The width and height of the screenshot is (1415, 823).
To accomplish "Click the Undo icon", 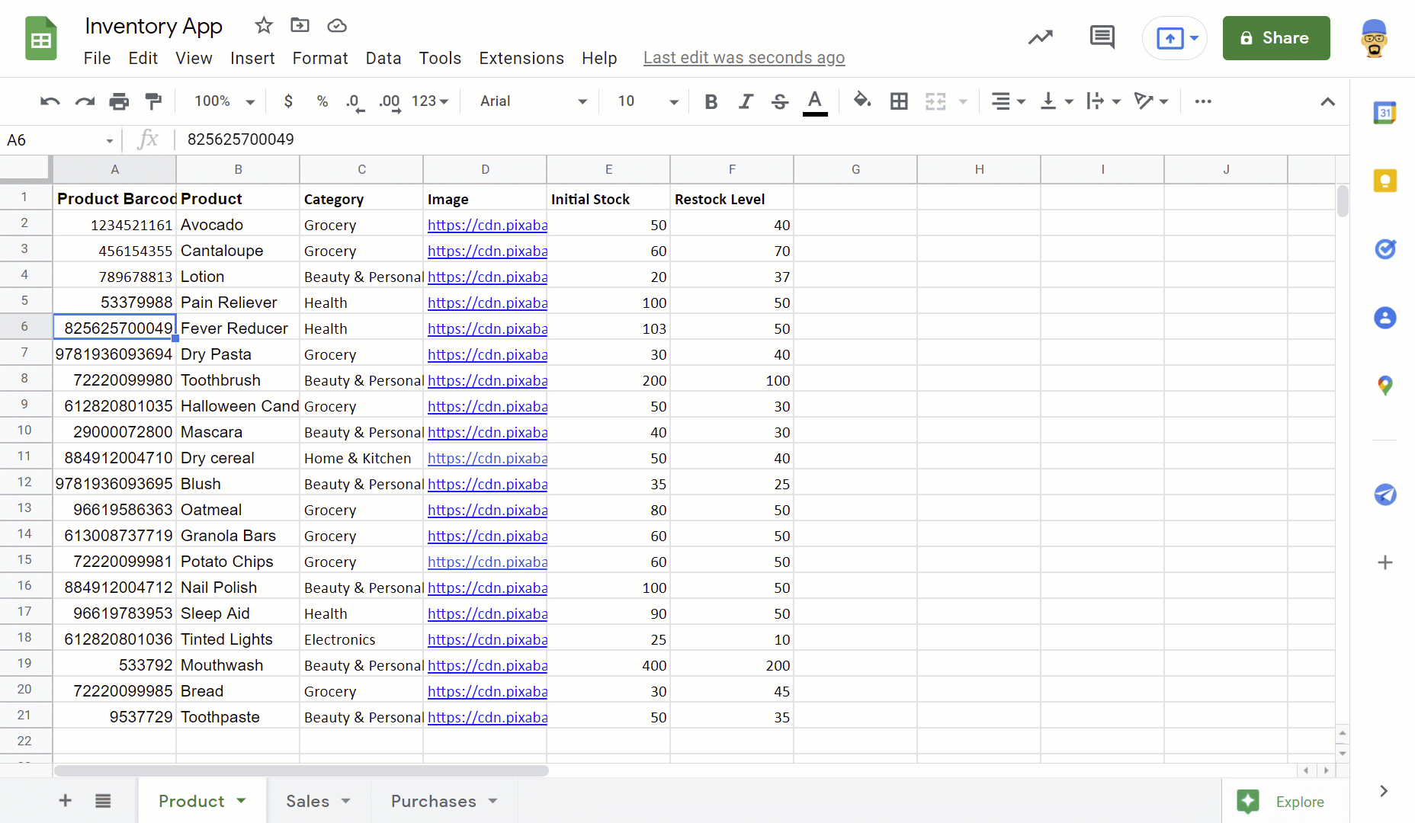I will (50, 101).
